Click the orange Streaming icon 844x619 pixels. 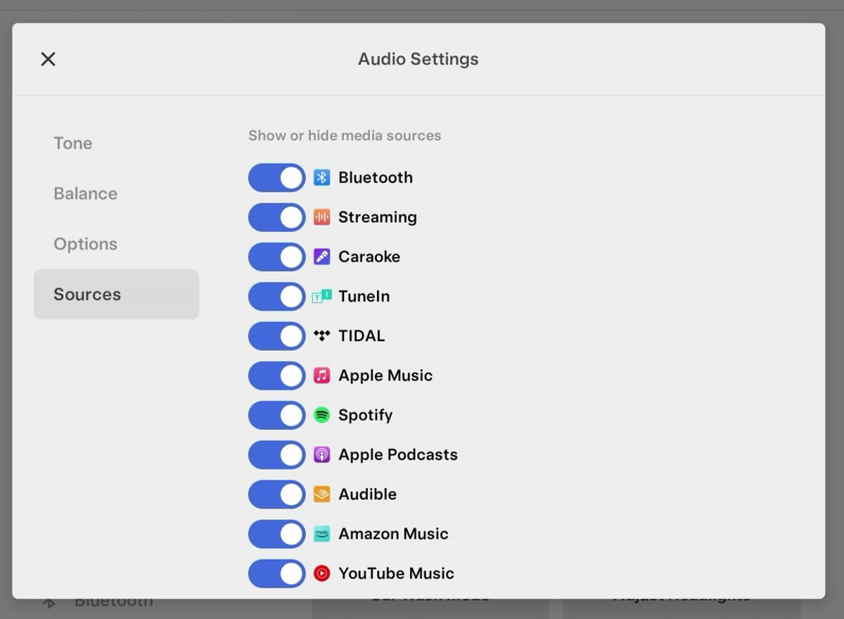(321, 217)
